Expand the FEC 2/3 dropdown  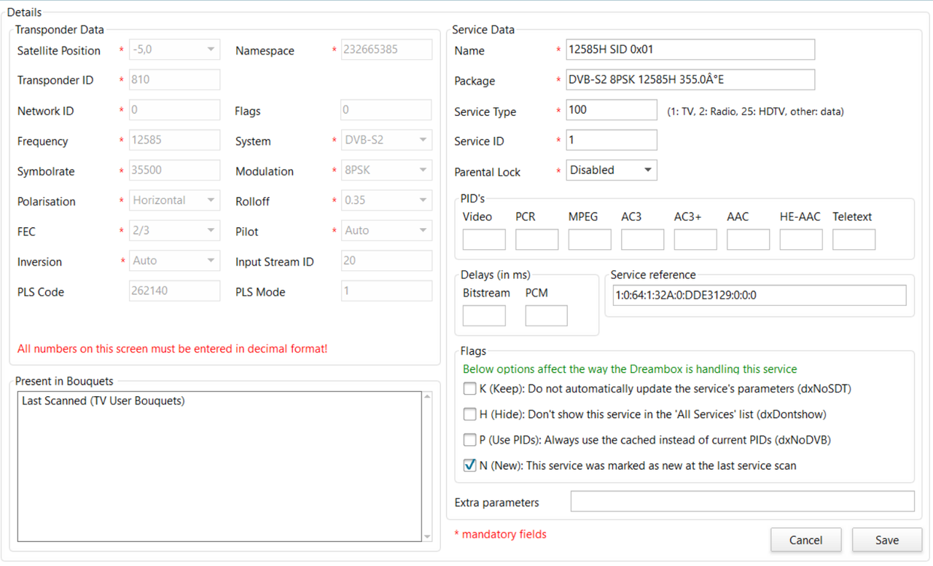(174, 231)
